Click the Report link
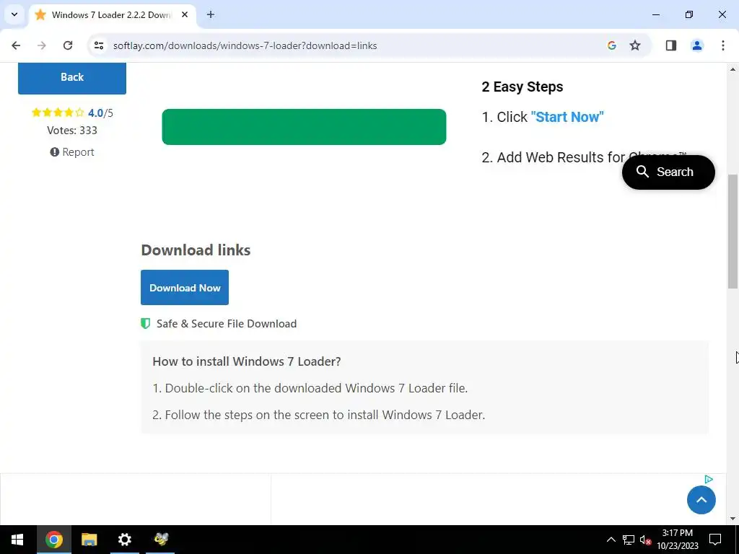Image resolution: width=739 pixels, height=554 pixels. pyautogui.click(x=72, y=152)
